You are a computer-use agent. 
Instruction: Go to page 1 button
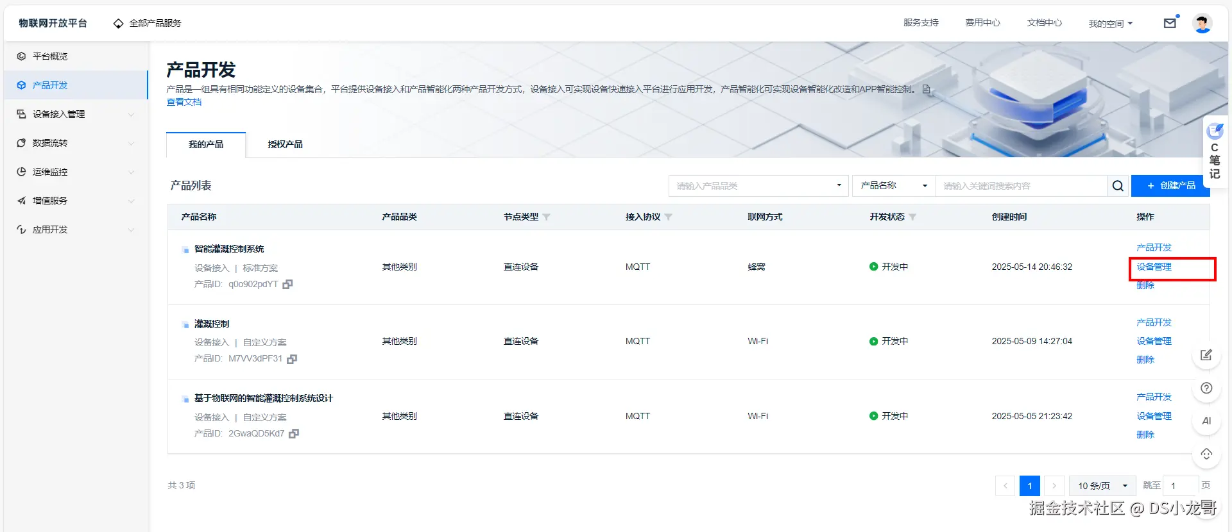point(1030,486)
